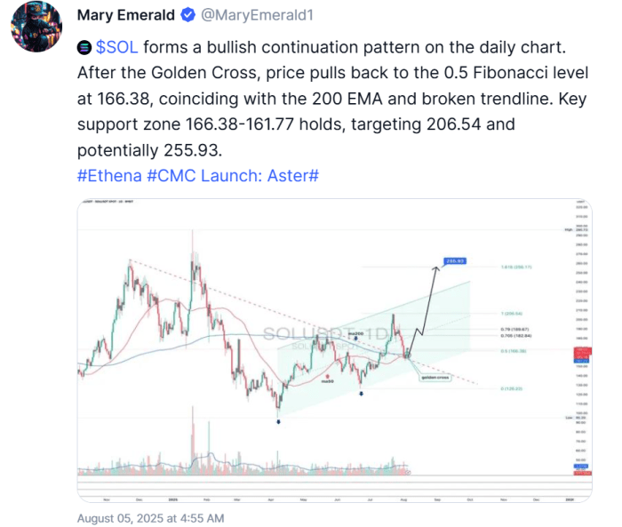This screenshot has height=527, width=622.
Task: Click the blue arrow below June low
Action: pos(361,394)
